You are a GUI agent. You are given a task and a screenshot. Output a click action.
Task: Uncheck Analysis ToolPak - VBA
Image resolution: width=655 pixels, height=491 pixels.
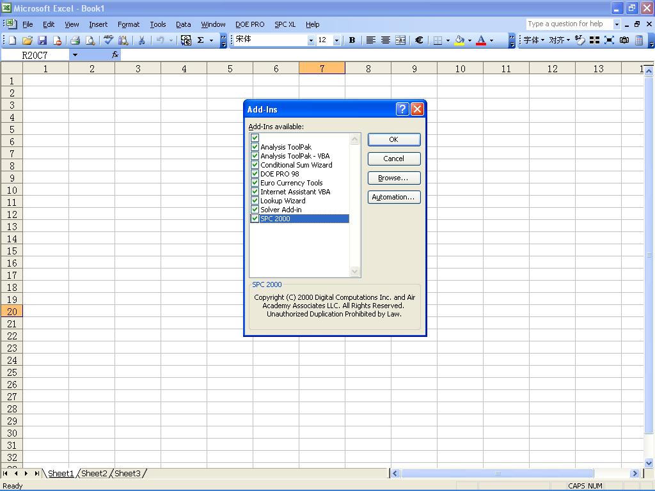(x=255, y=156)
